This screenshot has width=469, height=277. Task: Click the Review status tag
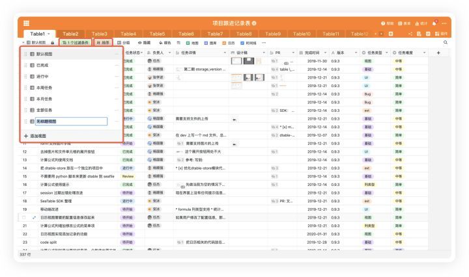click(128, 176)
